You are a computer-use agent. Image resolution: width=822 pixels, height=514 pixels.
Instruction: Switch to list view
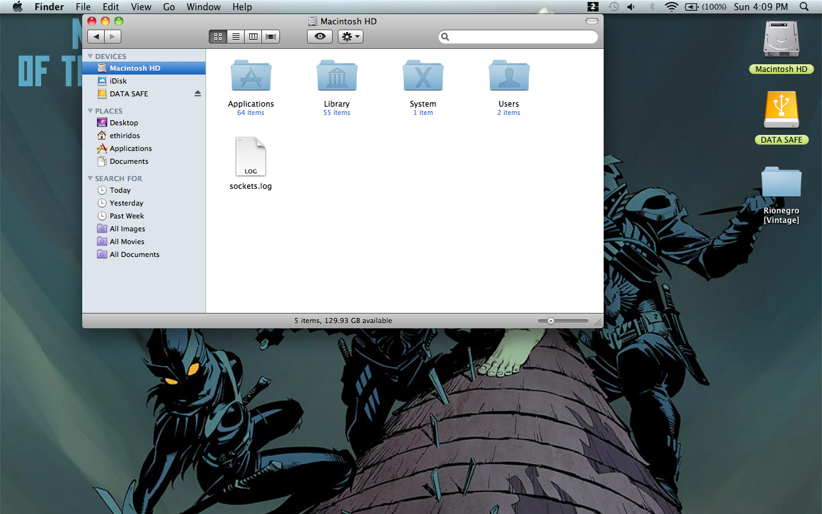pyautogui.click(x=236, y=37)
